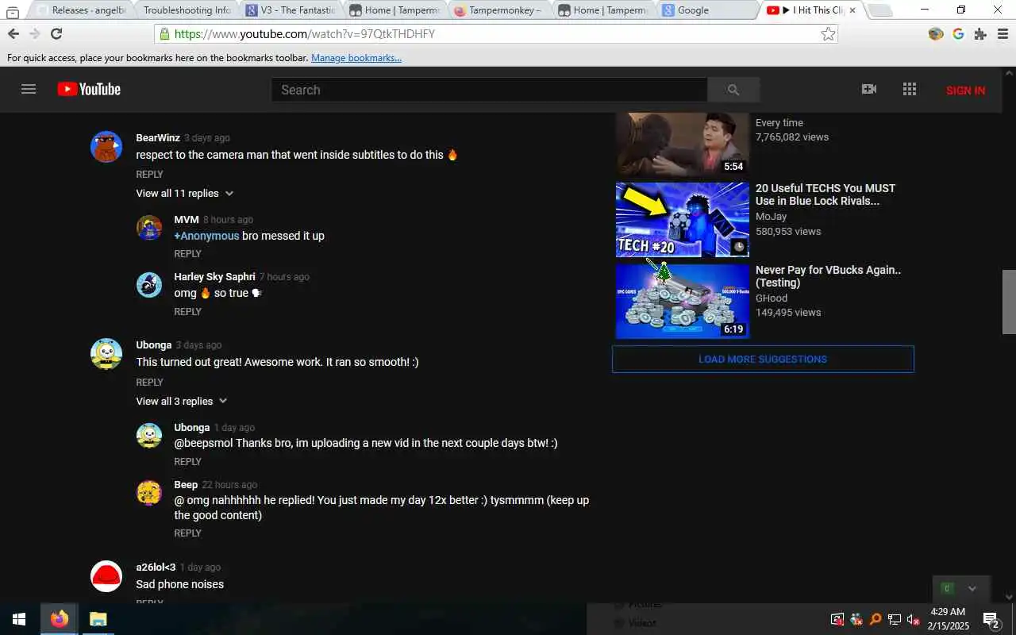Click the Firefox taskbar icon
The width and height of the screenshot is (1016, 635).
click(x=60, y=619)
